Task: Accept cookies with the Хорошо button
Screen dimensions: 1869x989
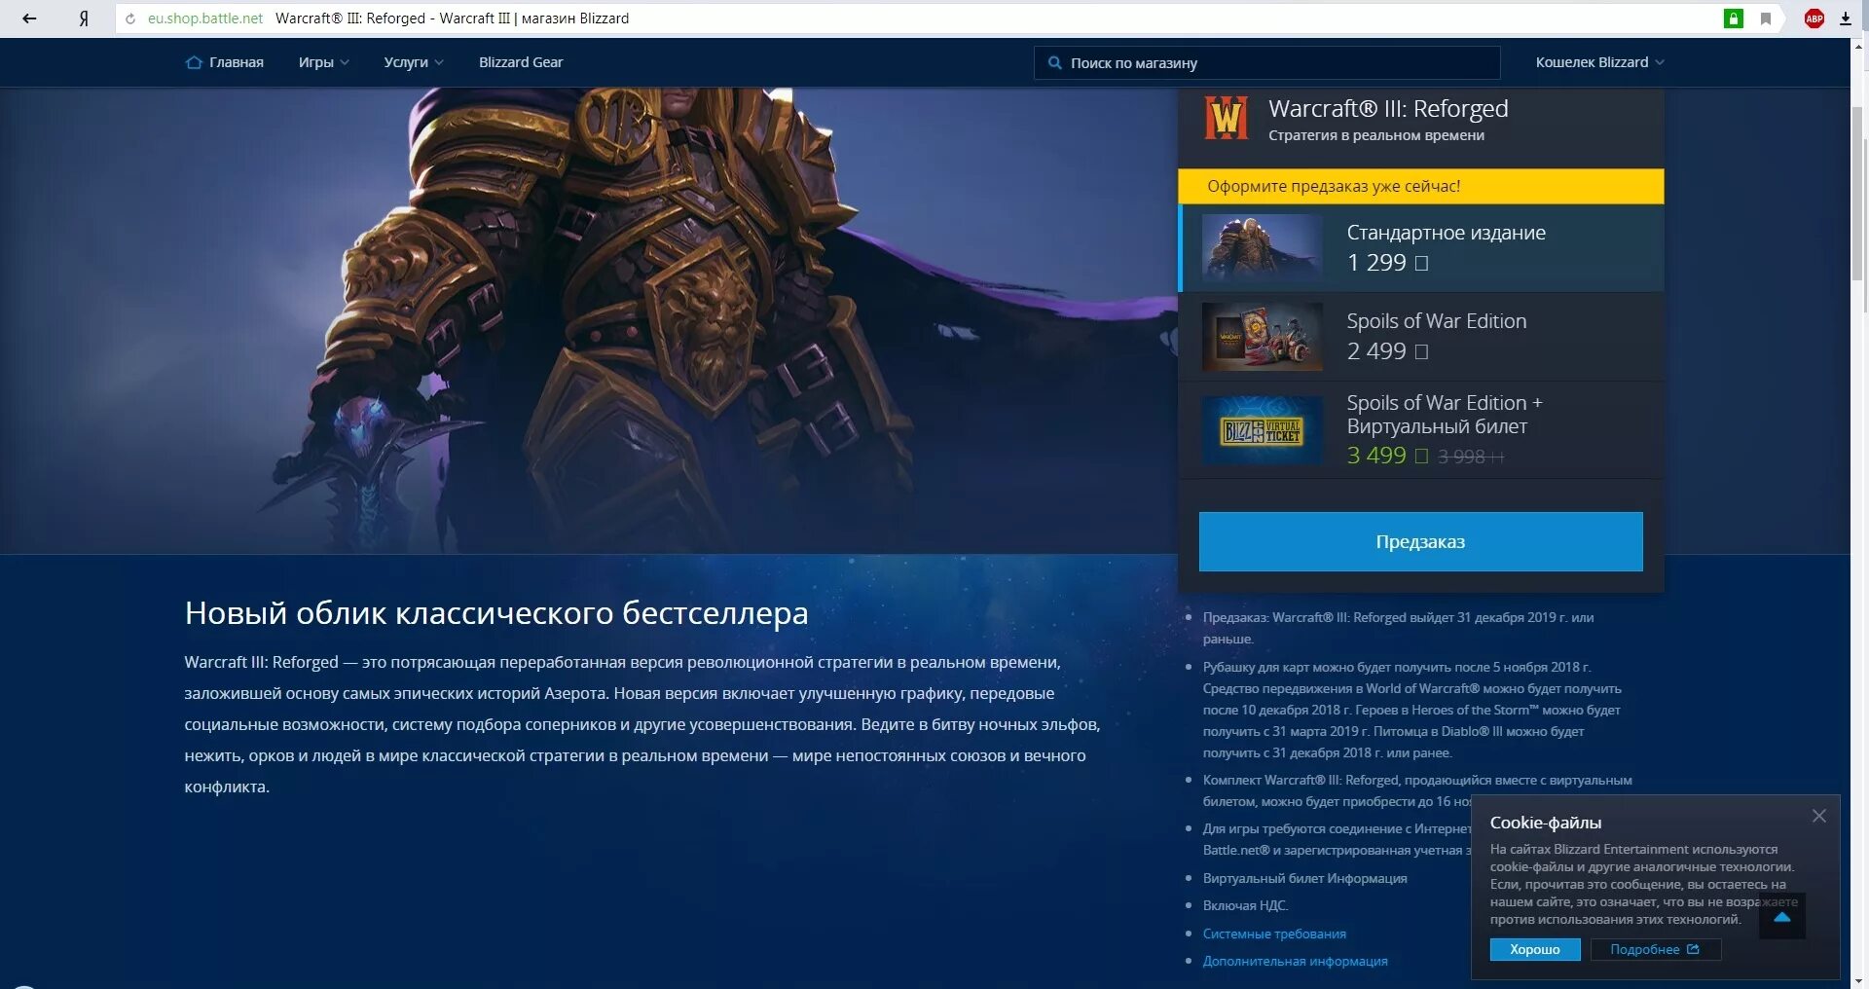Action: pos(1534,949)
